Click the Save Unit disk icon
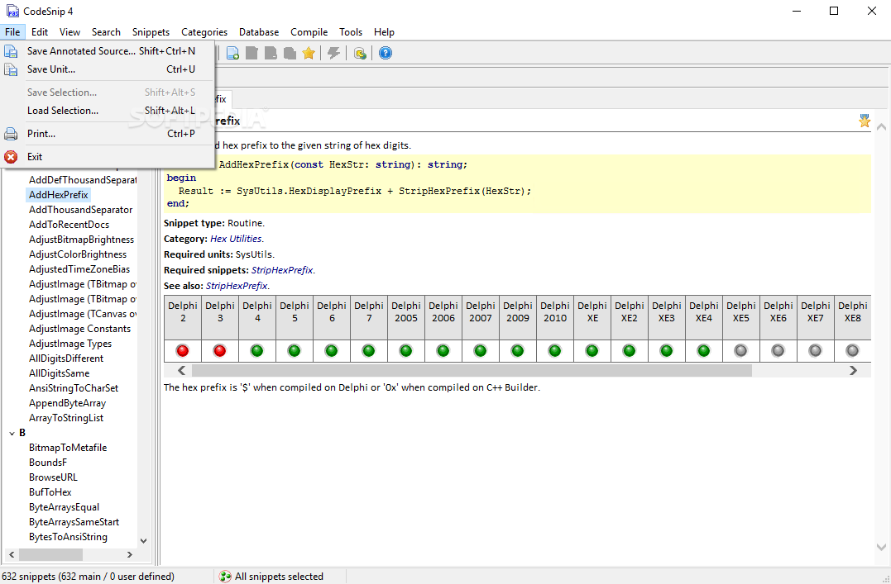 pyautogui.click(x=11, y=70)
